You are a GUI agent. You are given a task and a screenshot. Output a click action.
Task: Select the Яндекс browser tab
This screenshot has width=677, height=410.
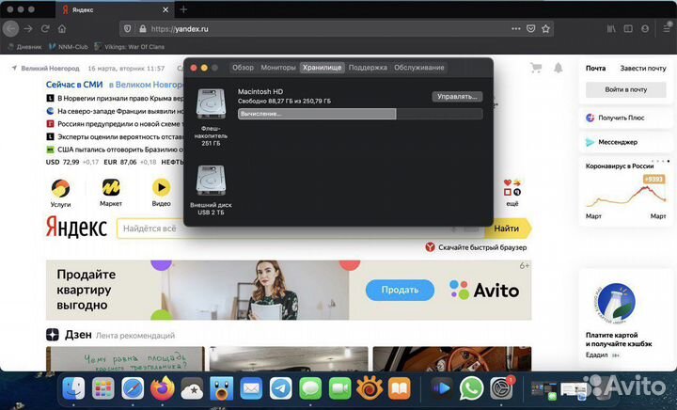pyautogui.click(x=115, y=9)
